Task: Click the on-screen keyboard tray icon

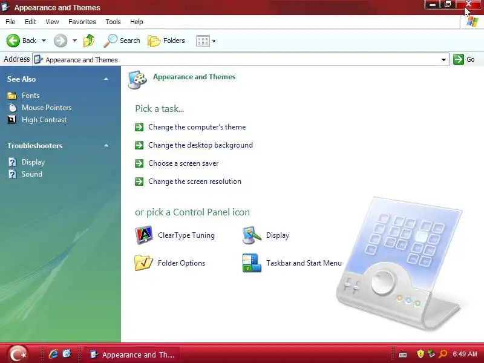Action: click(403, 355)
